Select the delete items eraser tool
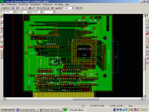Screen dimensions: 149x112 [147, 58]
